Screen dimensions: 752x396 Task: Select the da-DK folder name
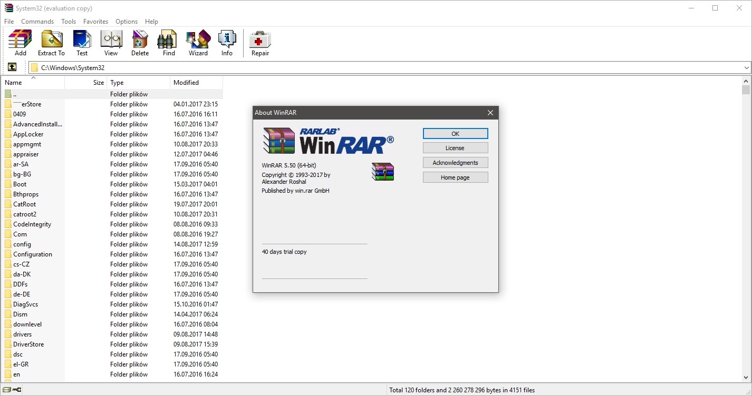tap(22, 274)
